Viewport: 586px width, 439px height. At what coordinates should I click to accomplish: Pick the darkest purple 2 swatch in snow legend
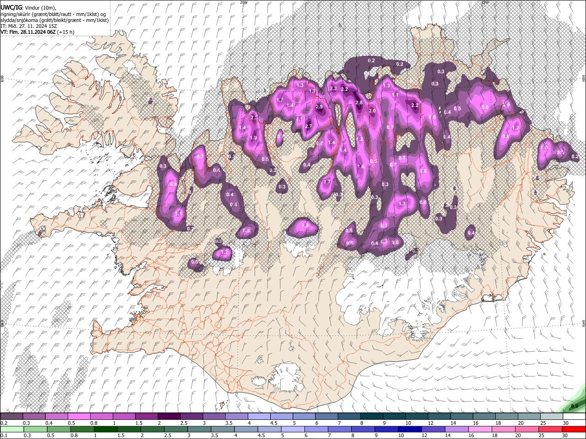click(x=168, y=417)
